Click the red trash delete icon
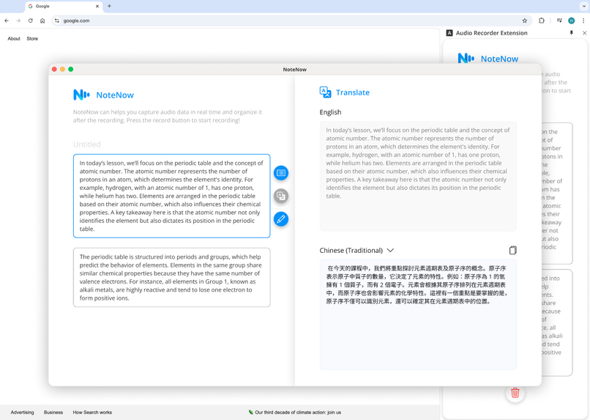590x420 pixels. (515, 393)
